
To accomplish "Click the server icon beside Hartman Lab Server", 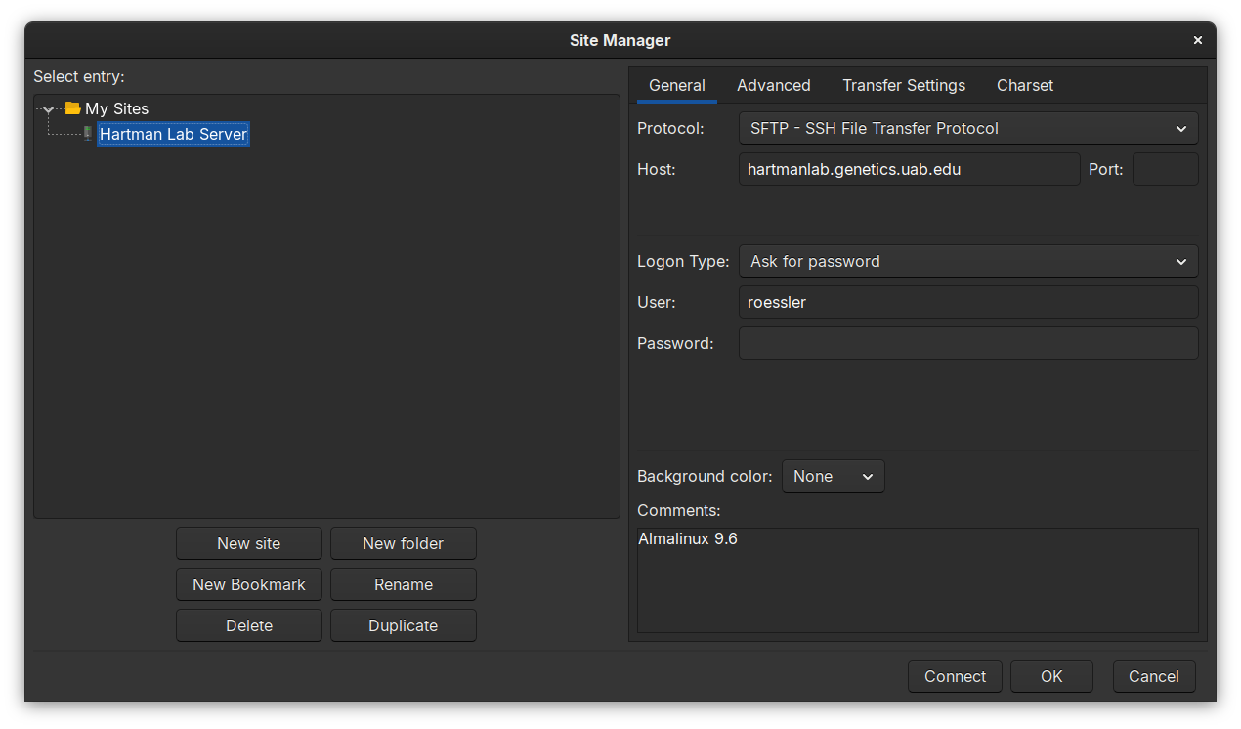I will coord(87,133).
